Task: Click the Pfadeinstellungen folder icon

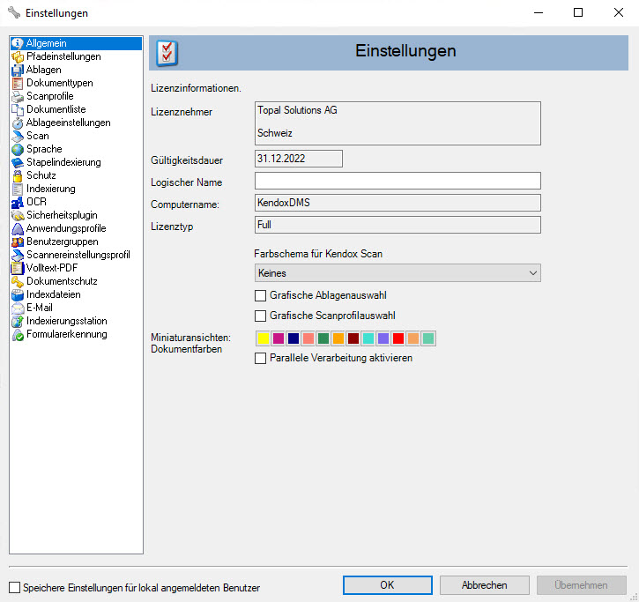Action: click(18, 56)
